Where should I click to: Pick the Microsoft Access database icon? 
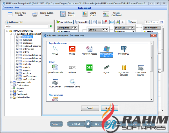click(89, 49)
